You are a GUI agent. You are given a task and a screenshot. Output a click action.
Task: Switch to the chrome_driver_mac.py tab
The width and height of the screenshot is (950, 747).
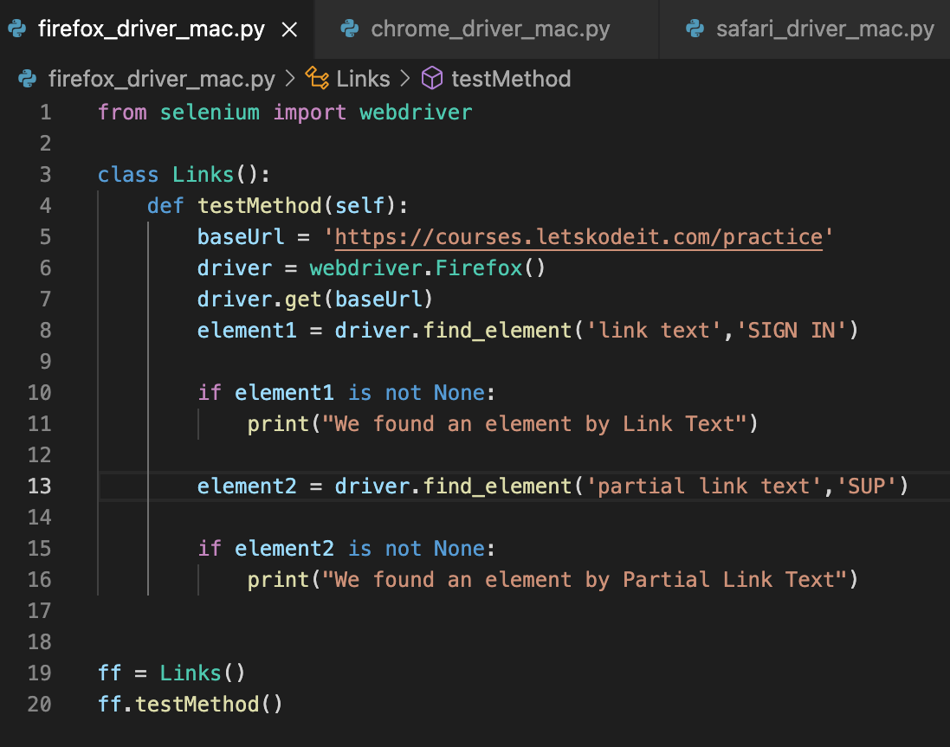point(490,29)
